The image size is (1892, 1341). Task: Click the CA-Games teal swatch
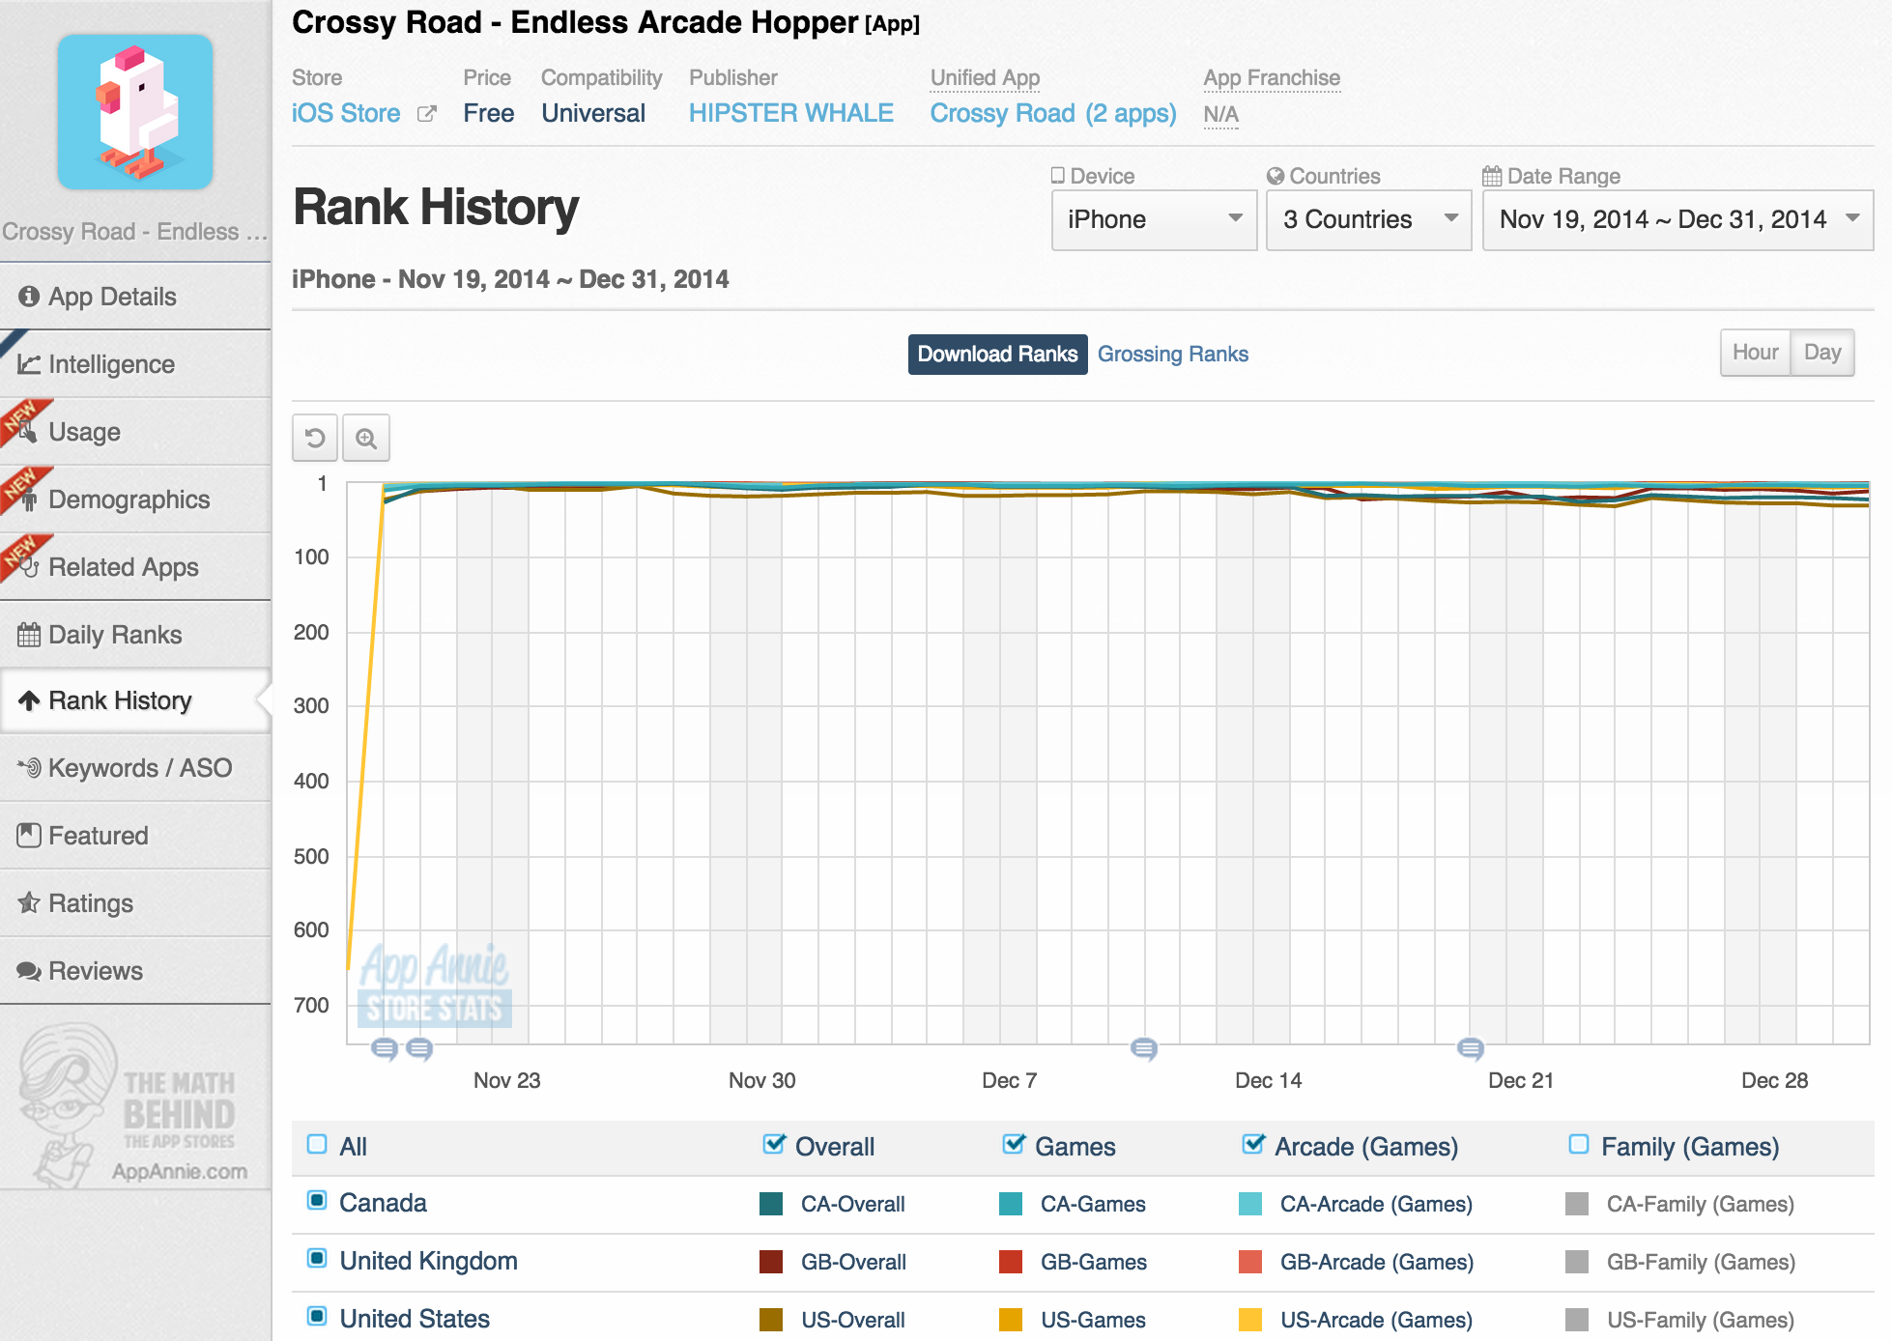(x=1011, y=1204)
